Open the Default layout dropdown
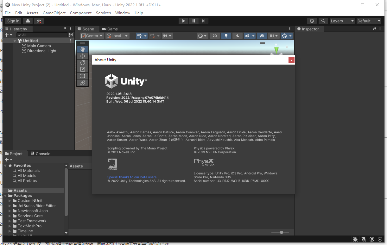 369,21
